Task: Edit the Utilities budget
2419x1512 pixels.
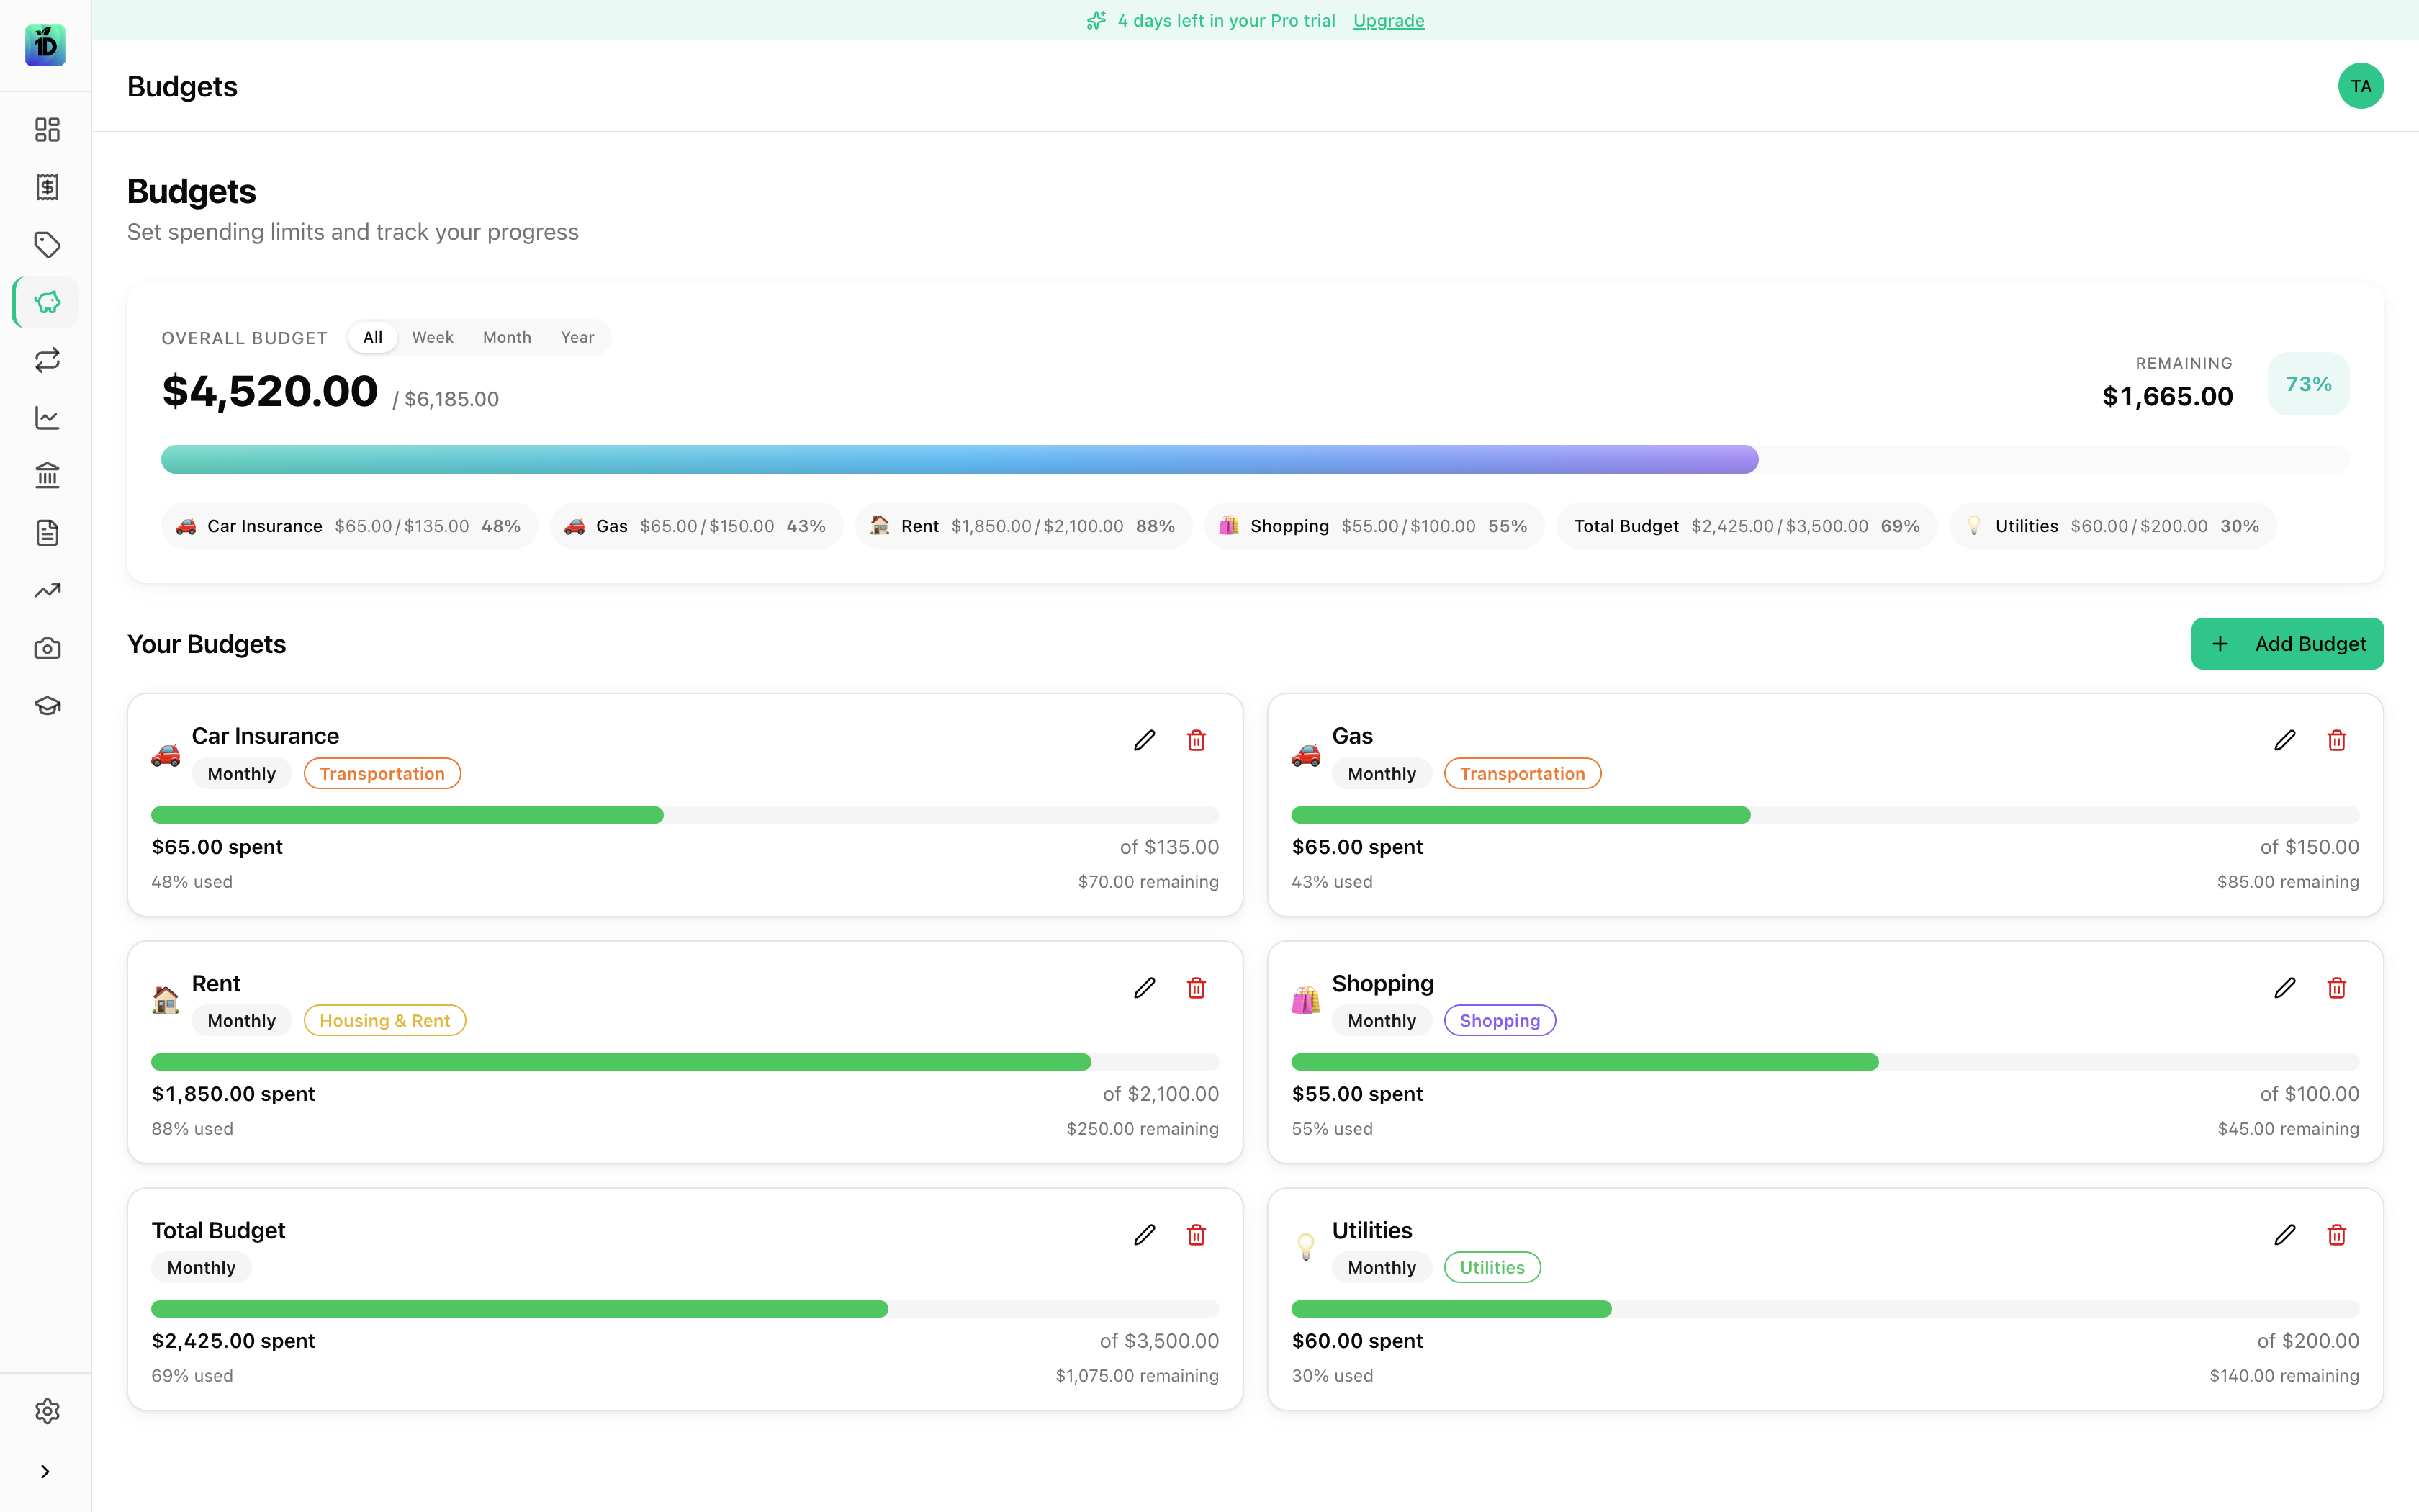Action: coord(2284,1235)
